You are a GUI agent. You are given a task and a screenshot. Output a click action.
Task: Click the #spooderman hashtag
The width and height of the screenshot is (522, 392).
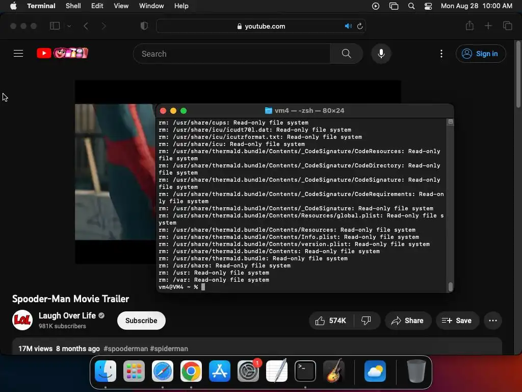coord(125,349)
